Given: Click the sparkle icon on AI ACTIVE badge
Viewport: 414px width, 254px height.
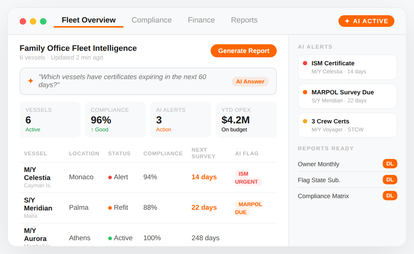Looking at the screenshot, I should pos(346,21).
